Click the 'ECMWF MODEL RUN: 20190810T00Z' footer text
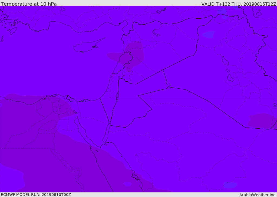Viewport: 277px width, 197px height. pos(36,195)
